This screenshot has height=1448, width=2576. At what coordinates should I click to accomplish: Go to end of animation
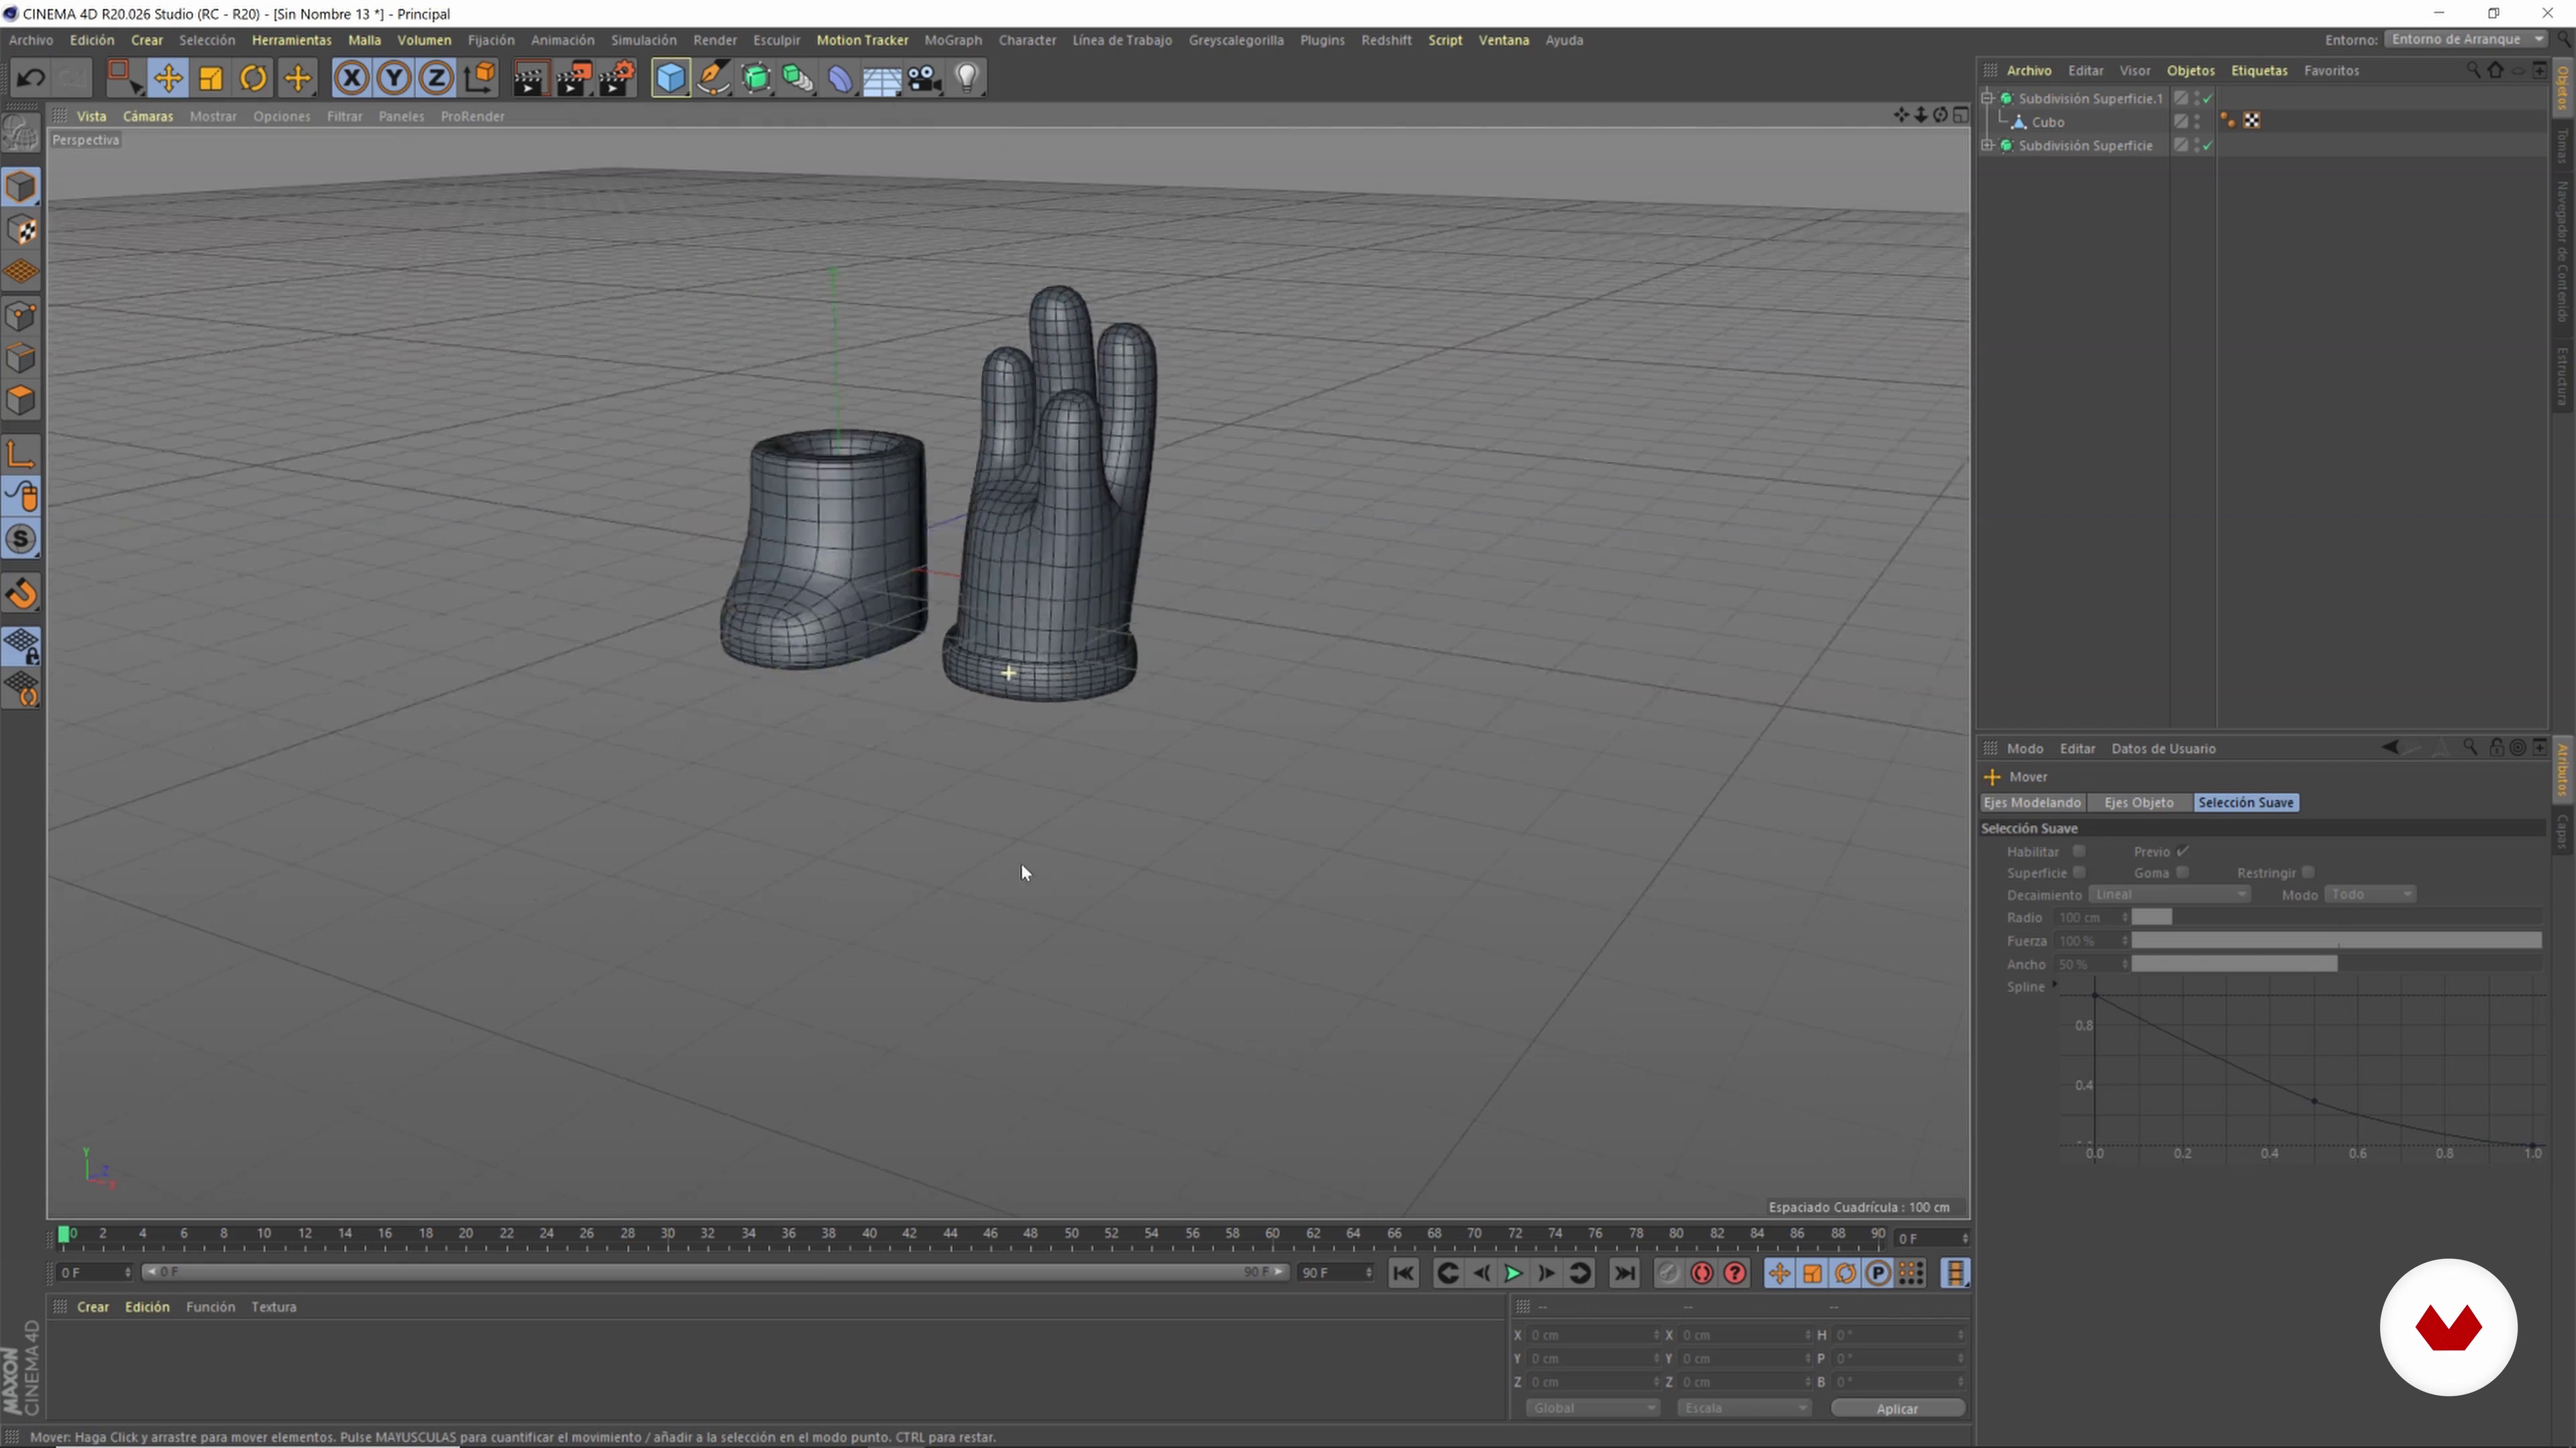[x=1625, y=1273]
